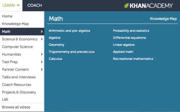This screenshot has width=180, height=112.
Task: Go to Home in sidebar
Action: click(x=7, y=16)
